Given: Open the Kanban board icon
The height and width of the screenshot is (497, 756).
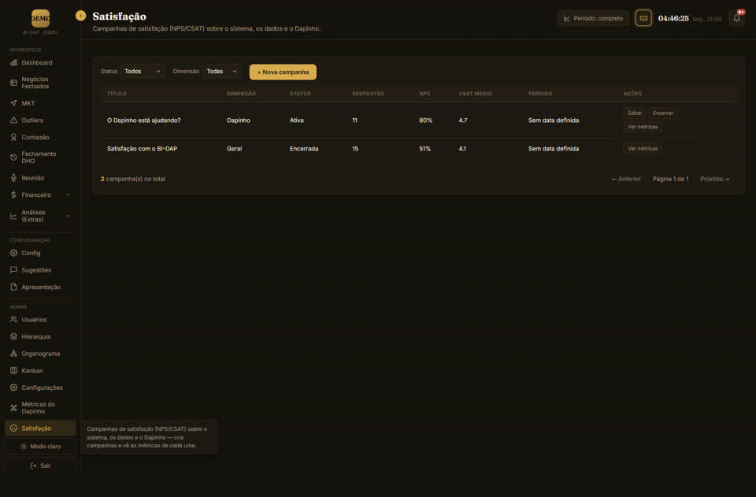Looking at the screenshot, I should pyautogui.click(x=13, y=371).
